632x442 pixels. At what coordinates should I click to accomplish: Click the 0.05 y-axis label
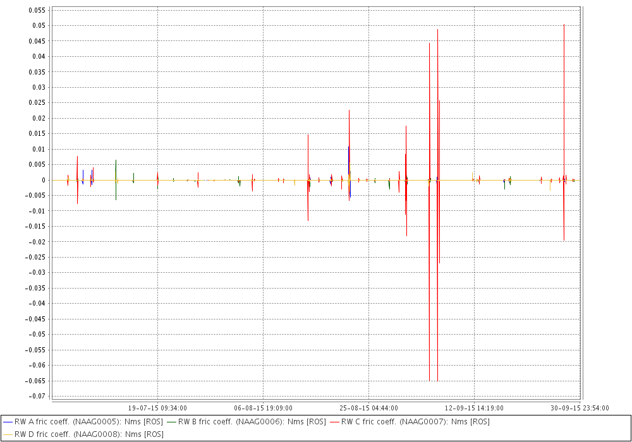(39, 25)
